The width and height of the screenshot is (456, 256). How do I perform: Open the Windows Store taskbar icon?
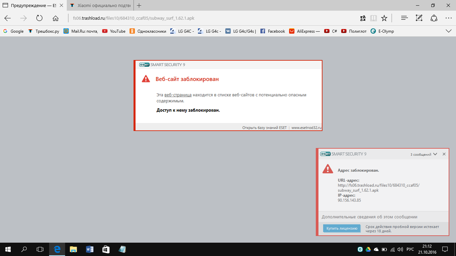105,249
